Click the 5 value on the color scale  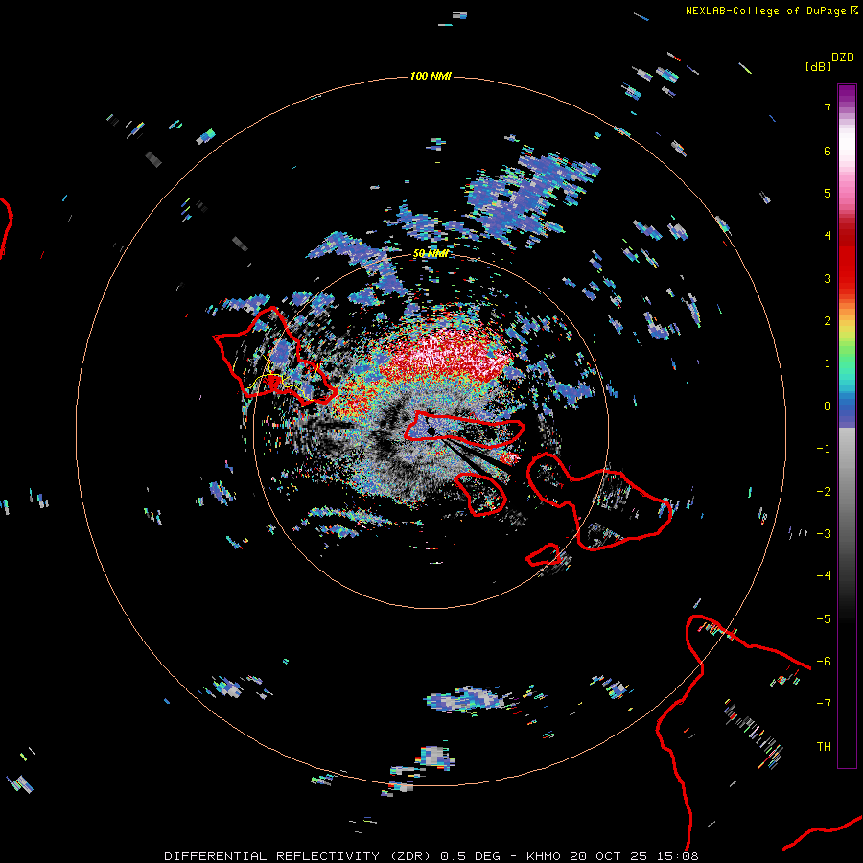coord(828,193)
